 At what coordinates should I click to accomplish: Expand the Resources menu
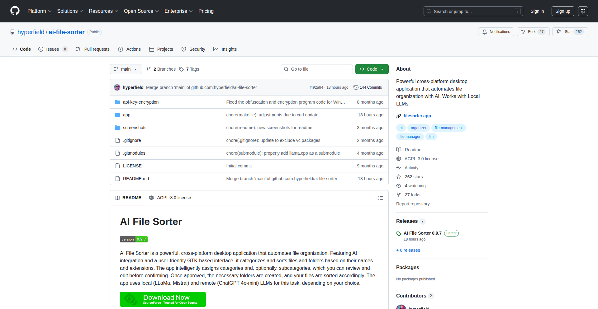103,11
